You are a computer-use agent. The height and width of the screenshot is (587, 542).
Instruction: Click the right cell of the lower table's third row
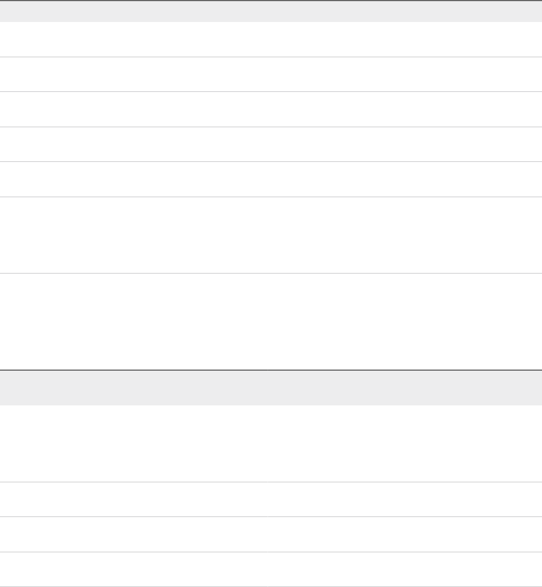click(x=405, y=534)
